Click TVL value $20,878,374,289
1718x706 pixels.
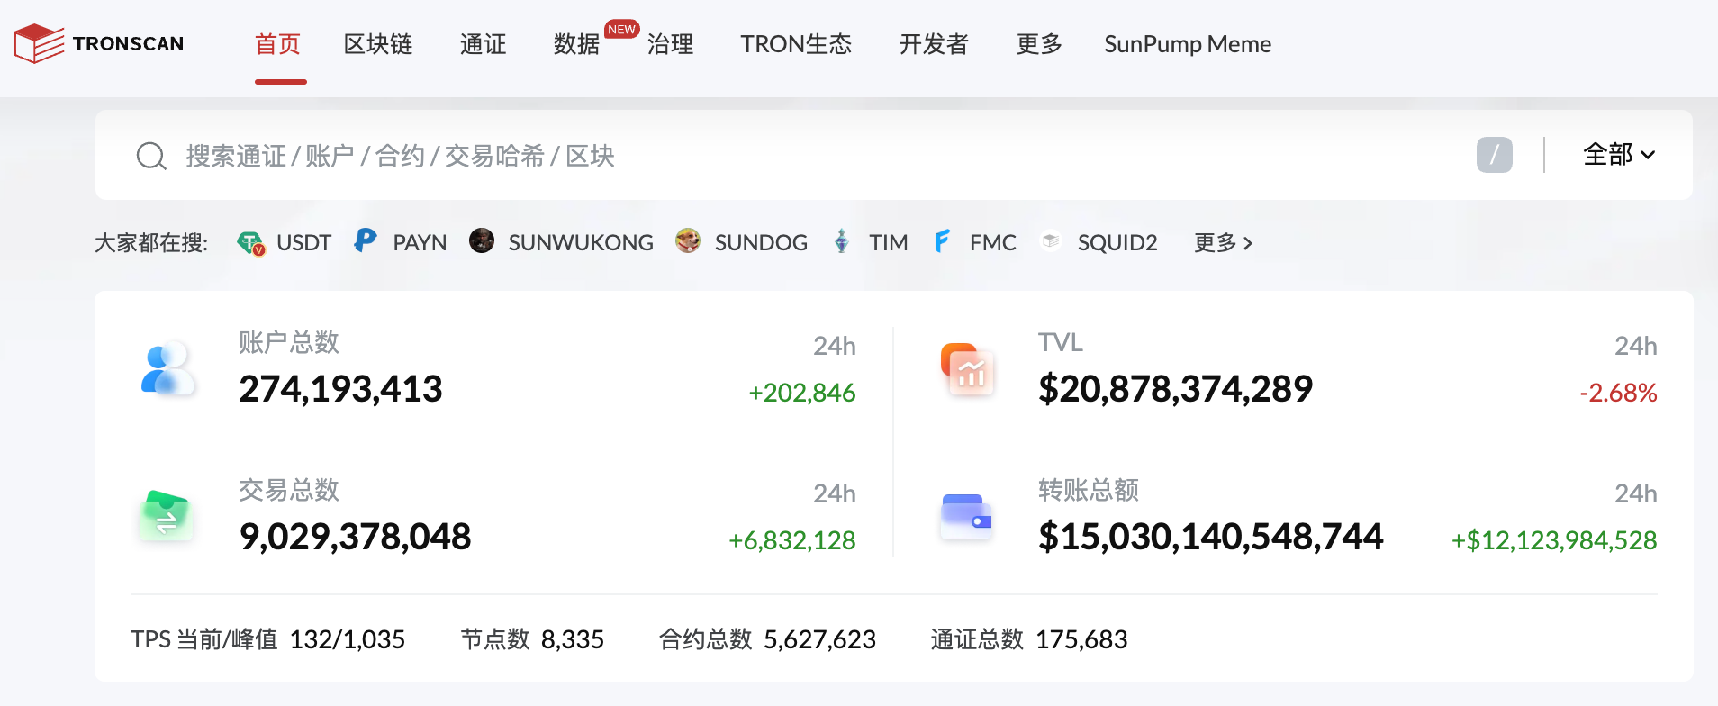tap(1175, 389)
